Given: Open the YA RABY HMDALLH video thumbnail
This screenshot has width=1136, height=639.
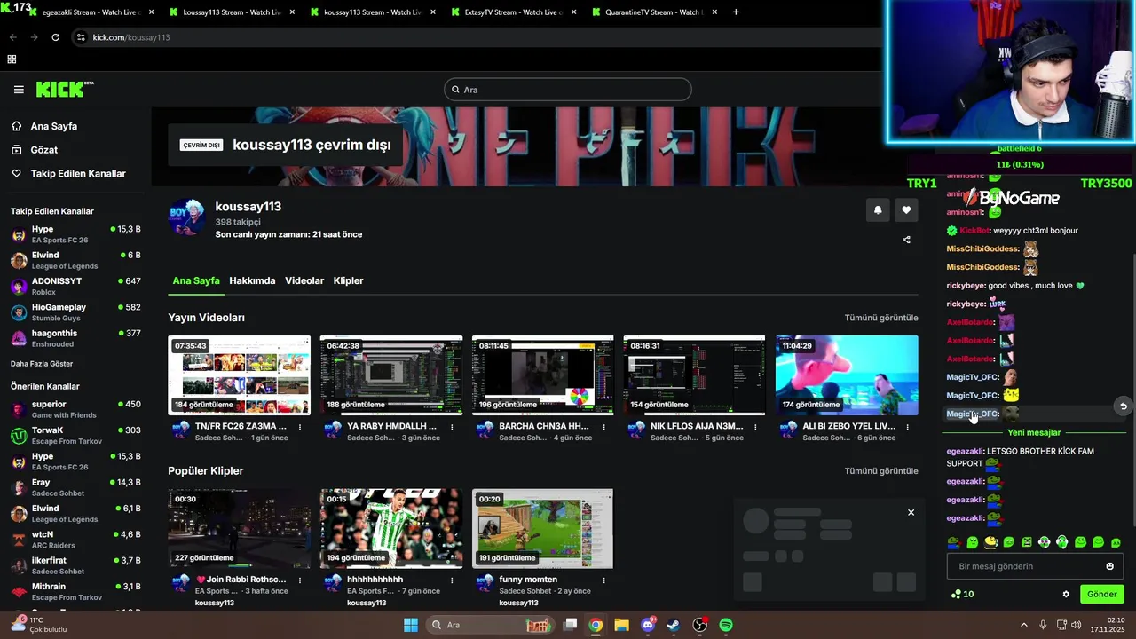Looking at the screenshot, I should (391, 375).
